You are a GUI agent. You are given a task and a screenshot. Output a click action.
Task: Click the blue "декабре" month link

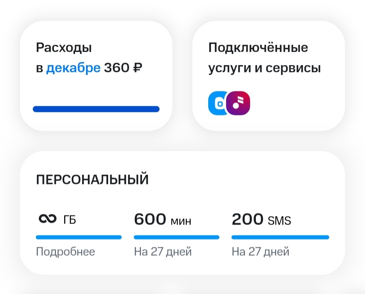click(x=73, y=68)
